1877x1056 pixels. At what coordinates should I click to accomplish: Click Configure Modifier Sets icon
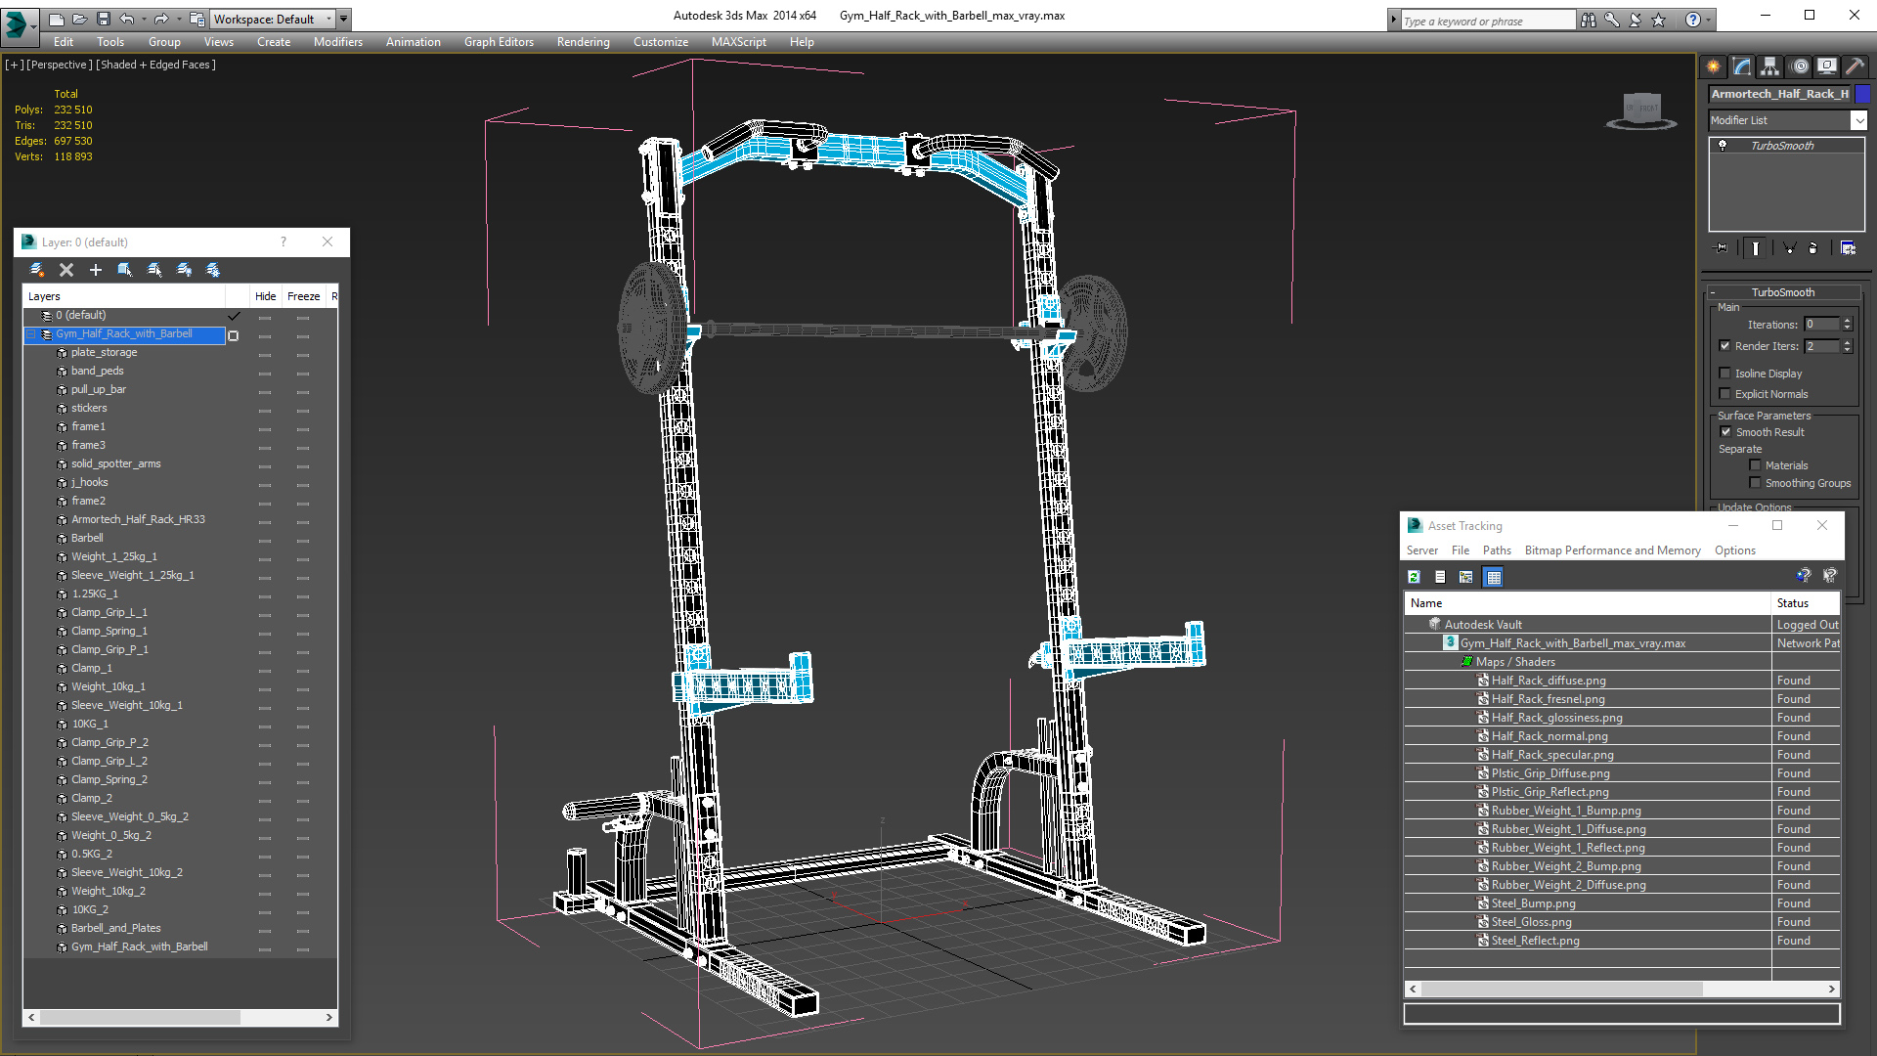point(1848,248)
